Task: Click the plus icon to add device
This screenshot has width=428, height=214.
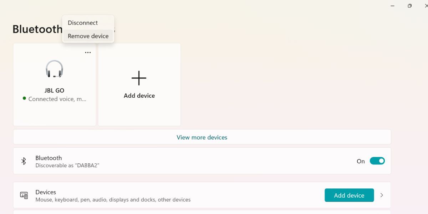Action: pyautogui.click(x=139, y=78)
